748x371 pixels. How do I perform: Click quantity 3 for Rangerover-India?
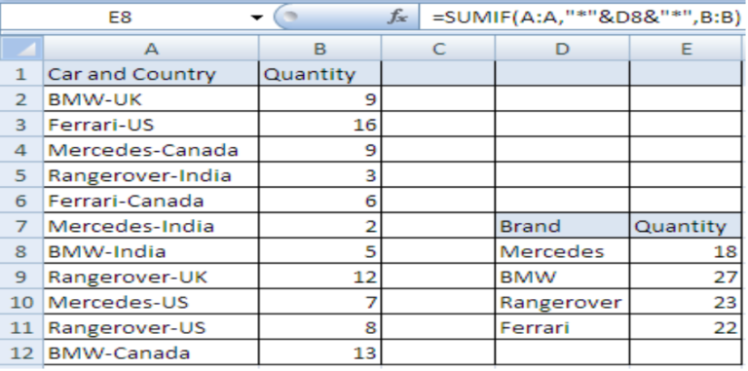pyautogui.click(x=320, y=175)
